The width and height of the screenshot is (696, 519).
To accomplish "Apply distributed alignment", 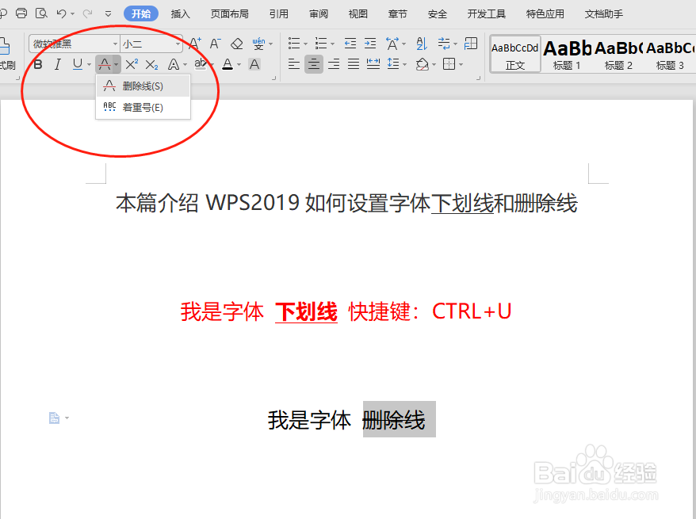I will click(x=373, y=65).
